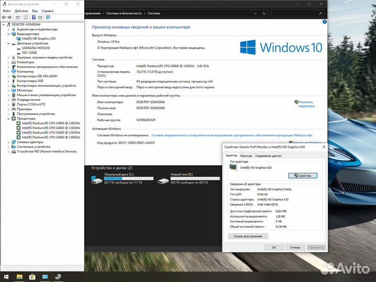The image size is (376, 282).
Task: Open the Справка menu
Action: (48, 11)
